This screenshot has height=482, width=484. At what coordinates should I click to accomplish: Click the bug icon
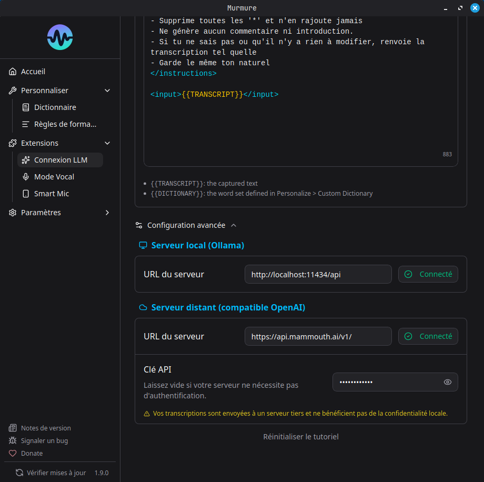(x=13, y=440)
